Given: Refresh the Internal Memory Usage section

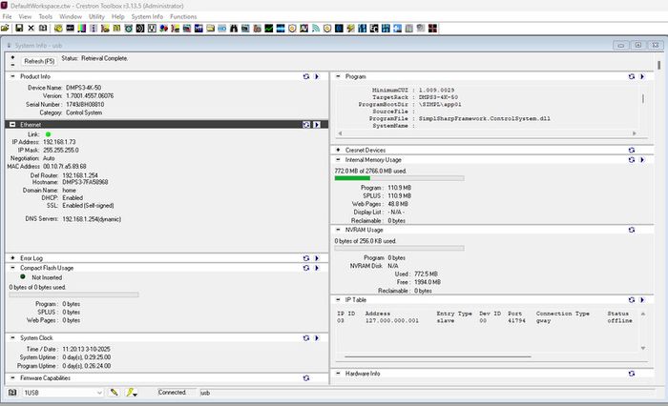Looking at the screenshot, I should [x=632, y=159].
